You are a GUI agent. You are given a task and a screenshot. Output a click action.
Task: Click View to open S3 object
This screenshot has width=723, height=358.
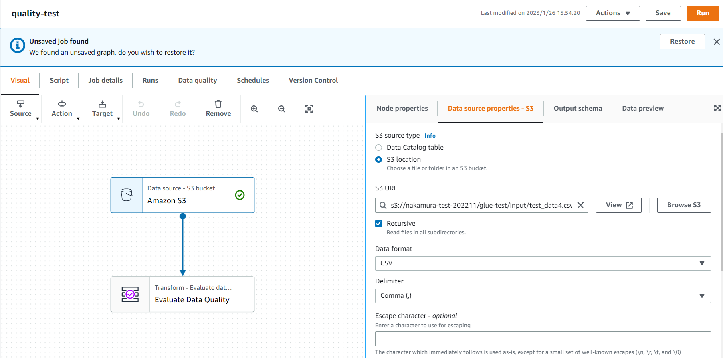click(x=619, y=205)
